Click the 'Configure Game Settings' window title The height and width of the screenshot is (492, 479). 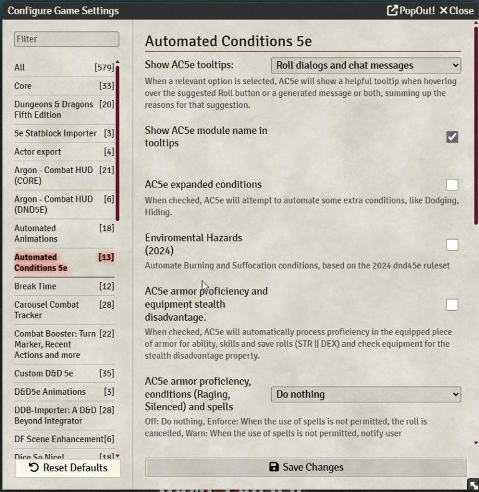[x=63, y=11]
